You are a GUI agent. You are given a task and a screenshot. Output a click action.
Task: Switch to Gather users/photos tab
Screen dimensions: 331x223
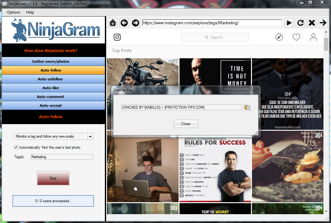point(53,61)
